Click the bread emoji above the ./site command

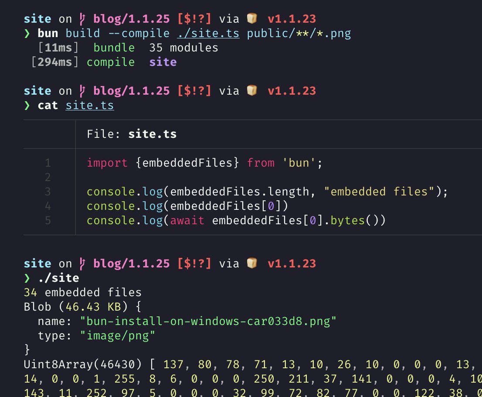(x=252, y=263)
